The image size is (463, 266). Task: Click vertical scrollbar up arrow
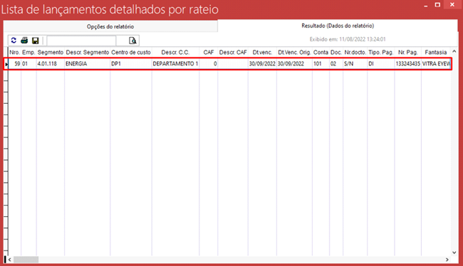(454, 52)
